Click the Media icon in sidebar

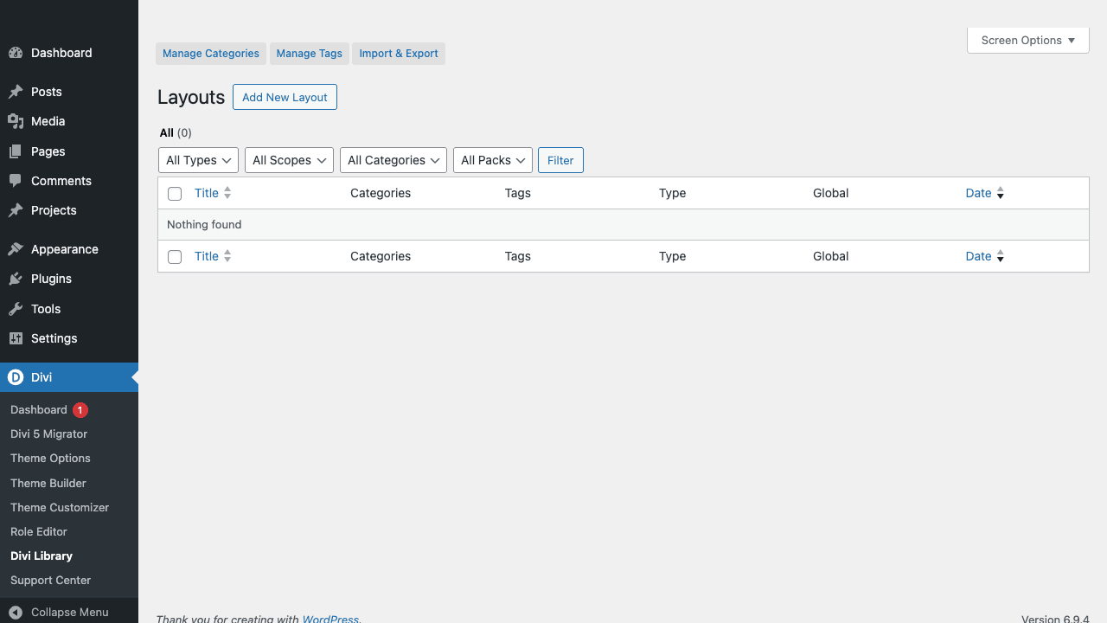coord(16,121)
